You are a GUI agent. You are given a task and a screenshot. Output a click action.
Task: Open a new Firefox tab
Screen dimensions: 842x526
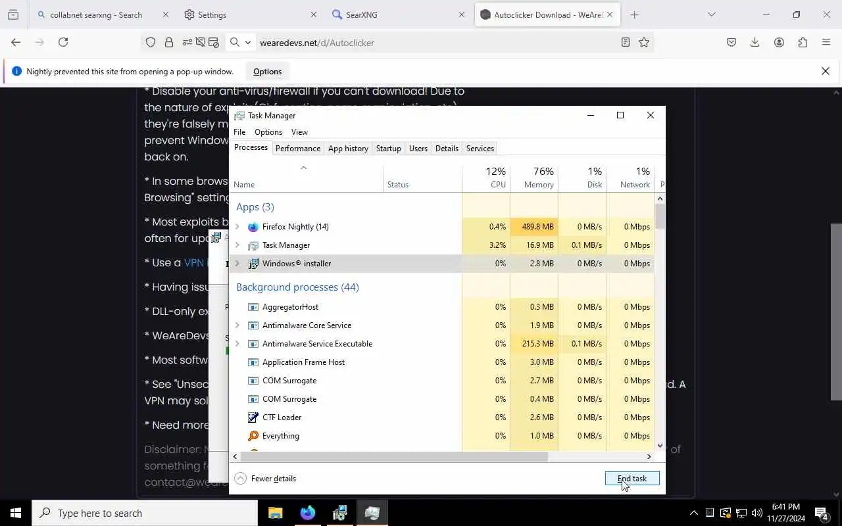(x=634, y=14)
